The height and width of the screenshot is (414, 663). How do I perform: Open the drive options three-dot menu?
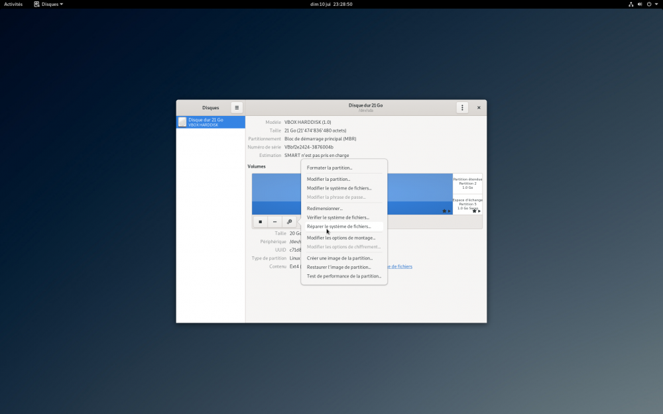point(462,107)
